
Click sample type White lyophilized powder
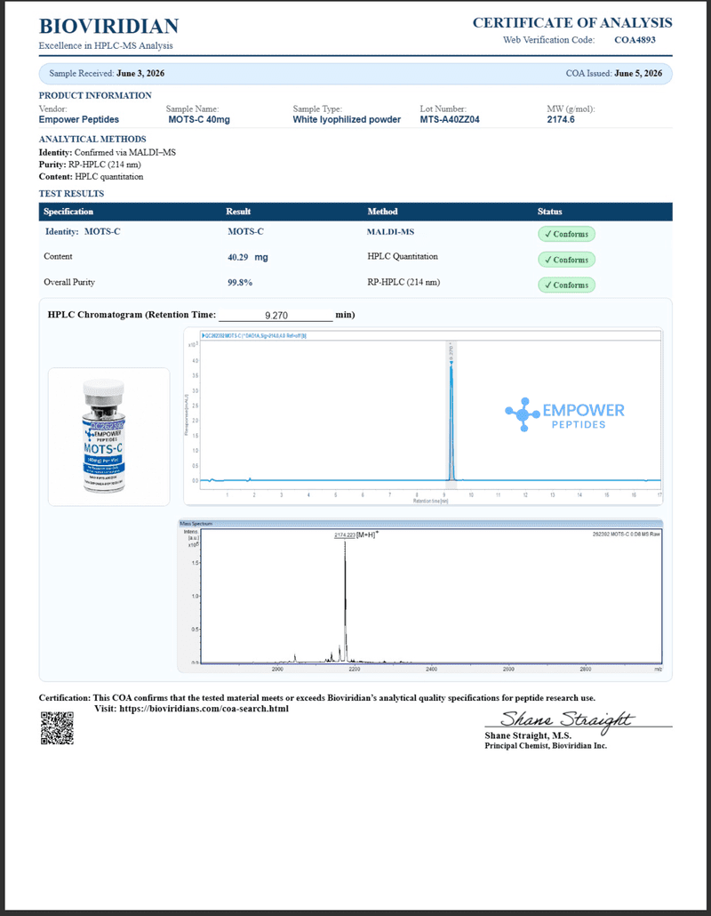tap(347, 119)
